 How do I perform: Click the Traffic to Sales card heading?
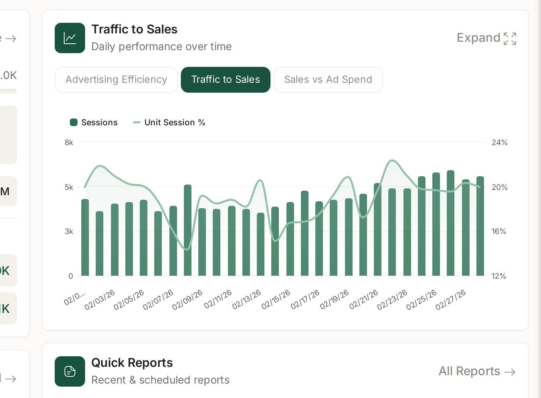[134, 29]
